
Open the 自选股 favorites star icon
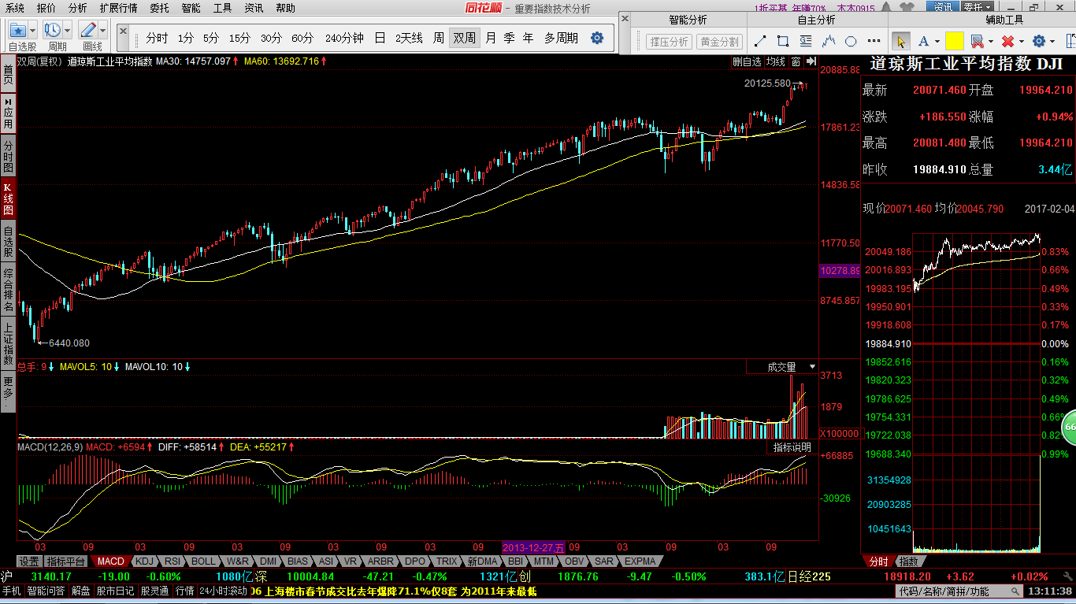[x=17, y=30]
